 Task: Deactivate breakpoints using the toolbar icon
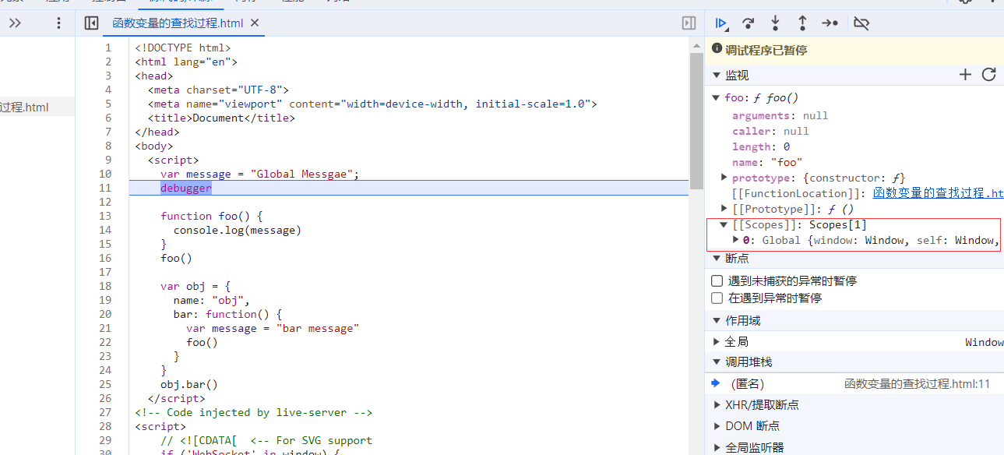coord(861,23)
